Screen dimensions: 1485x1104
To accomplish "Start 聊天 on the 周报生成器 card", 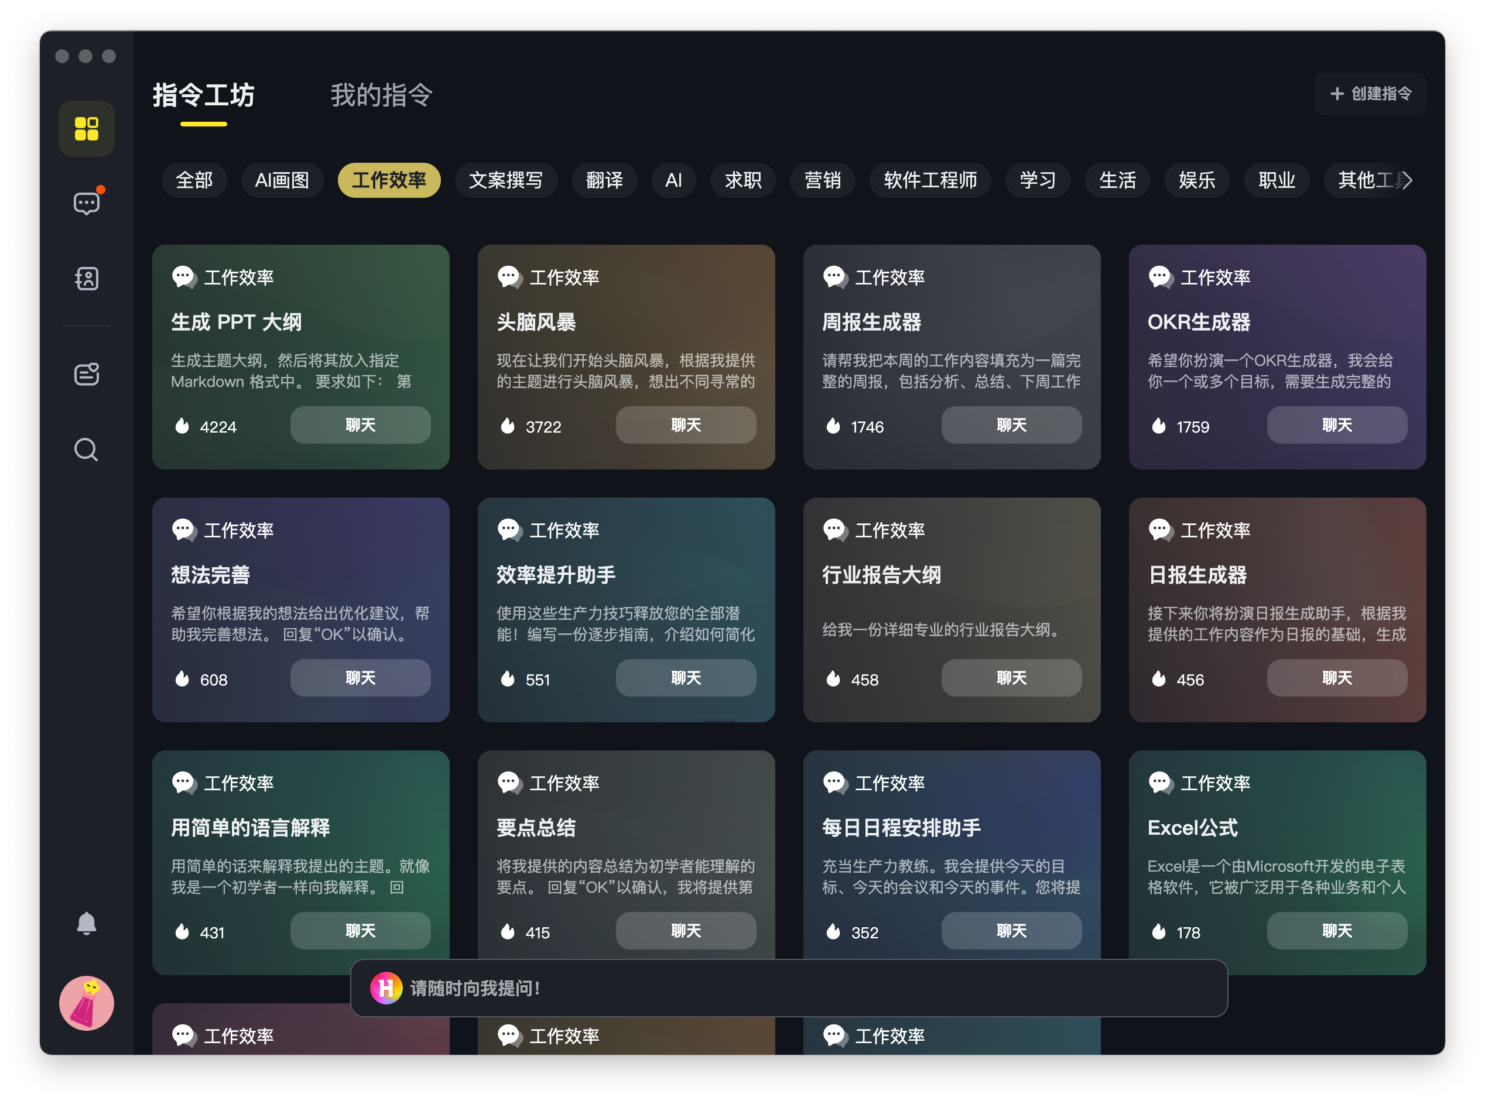I will tap(1011, 425).
